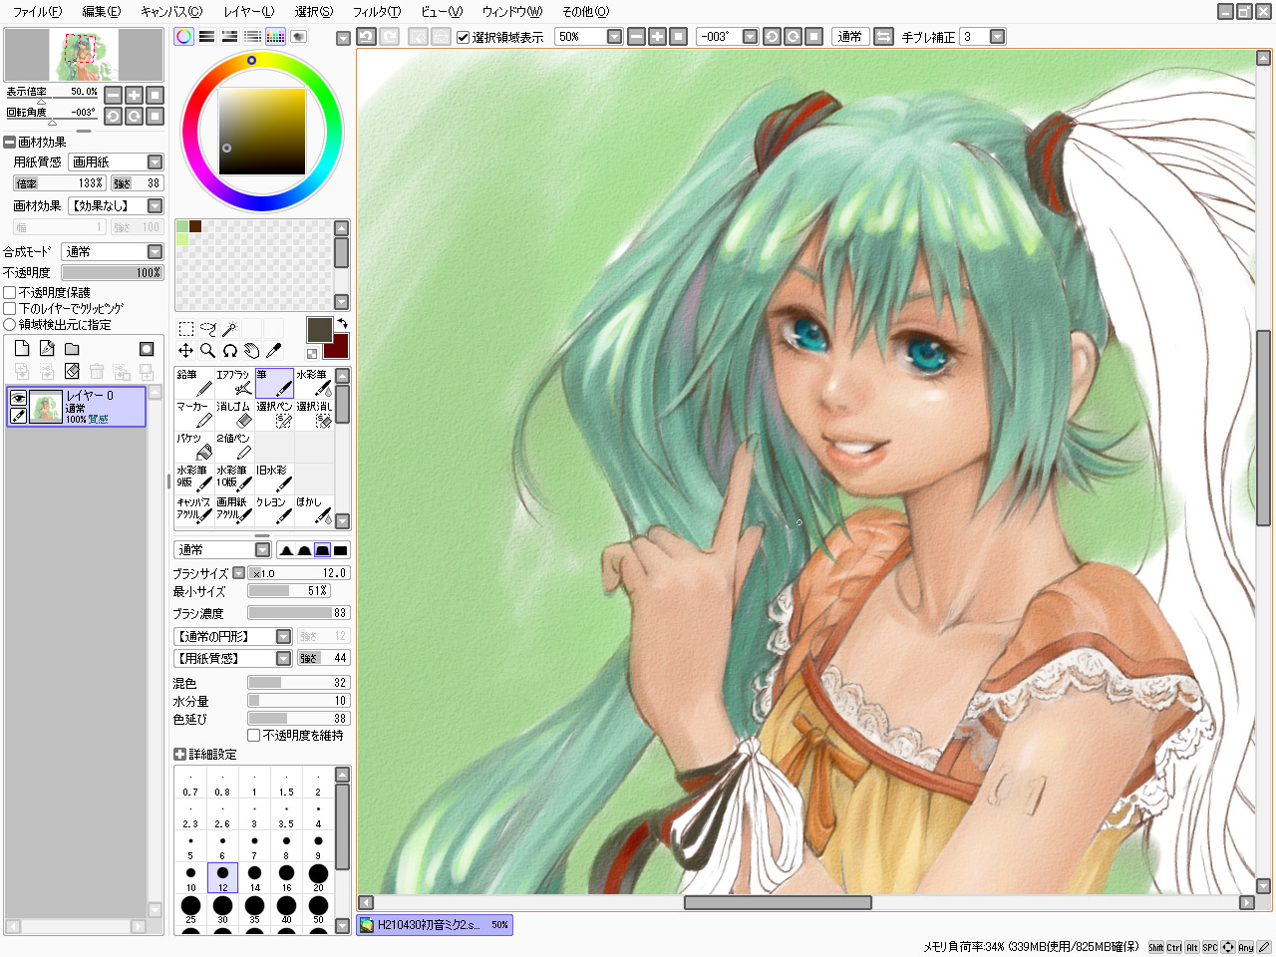
Task: Pick the eyedropper color picker tool
Action: point(273,350)
